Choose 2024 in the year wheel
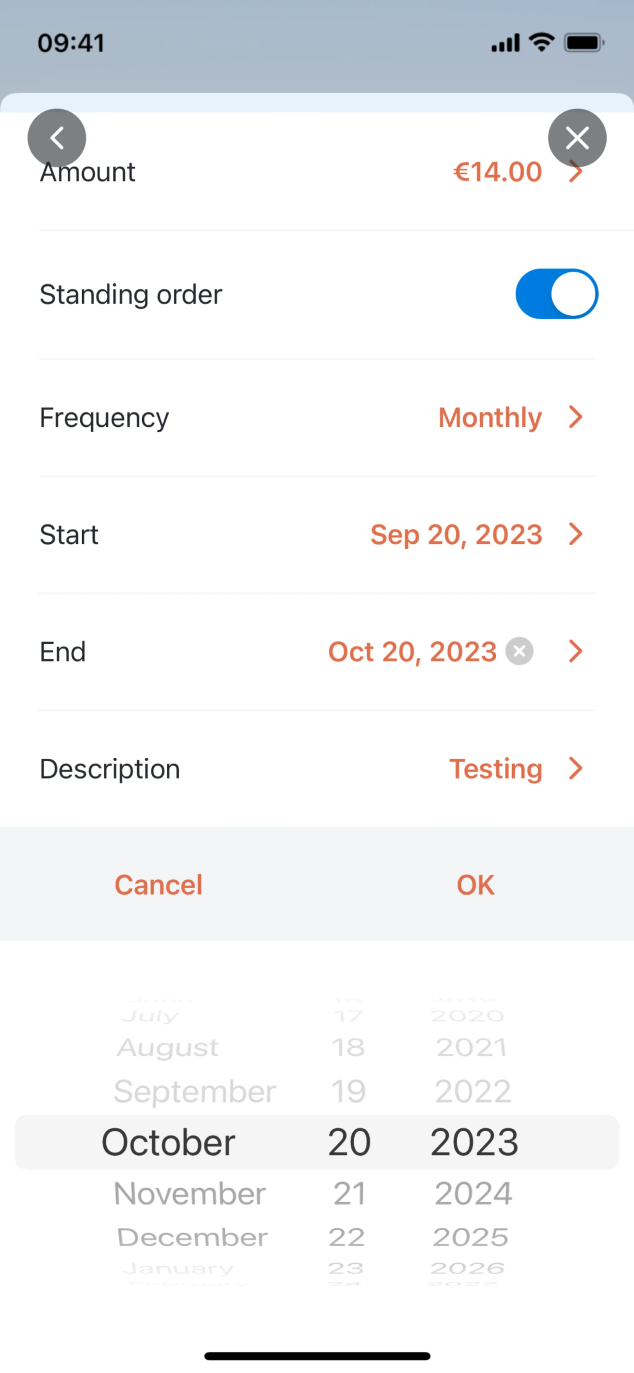The image size is (634, 1373). 473,1193
